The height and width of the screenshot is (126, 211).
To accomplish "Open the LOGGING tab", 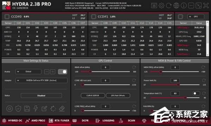I will pos(105,120).
